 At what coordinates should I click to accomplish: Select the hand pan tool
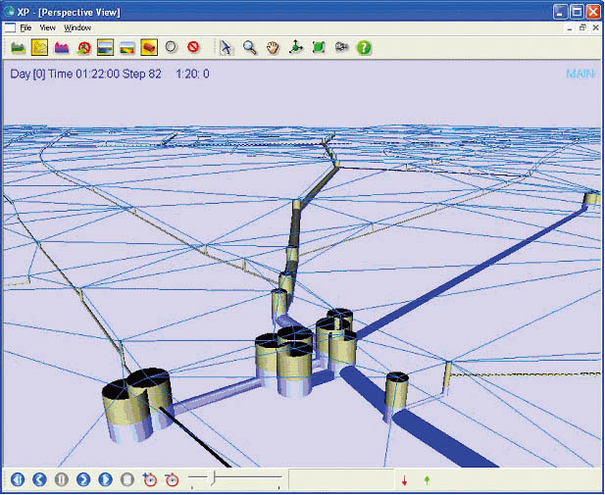coord(273,47)
